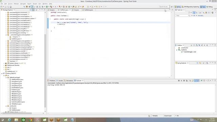
Task: Click the Chrome taskbar icon
Action: click(31, 120)
